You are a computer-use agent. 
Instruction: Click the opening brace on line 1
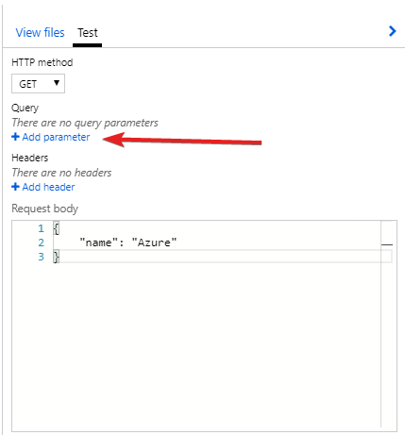pyautogui.click(x=57, y=228)
